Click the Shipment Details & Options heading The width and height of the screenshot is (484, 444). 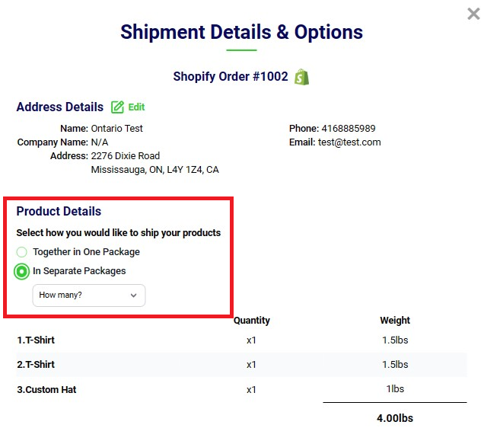click(x=241, y=33)
